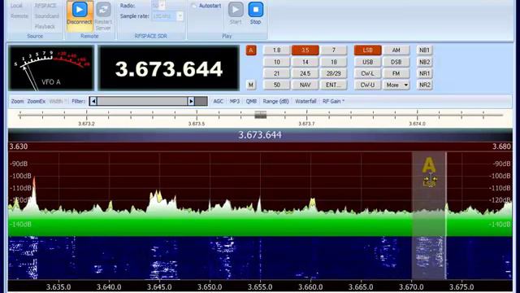Stop playback with the Stop button

(x=255, y=14)
